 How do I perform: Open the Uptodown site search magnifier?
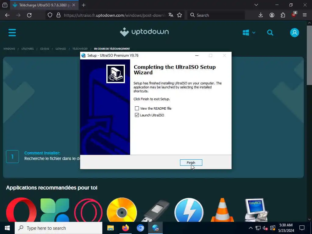270,32
